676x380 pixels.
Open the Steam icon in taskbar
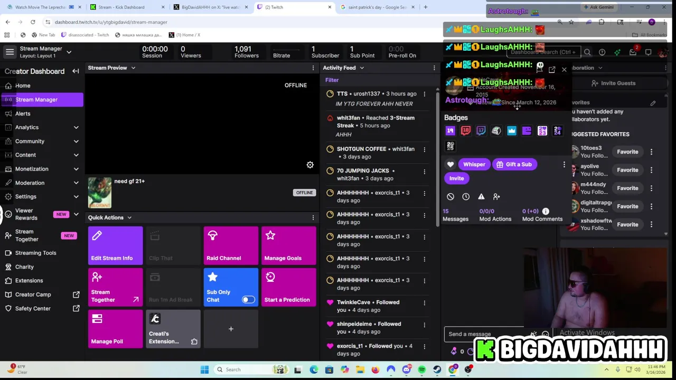[437, 369]
